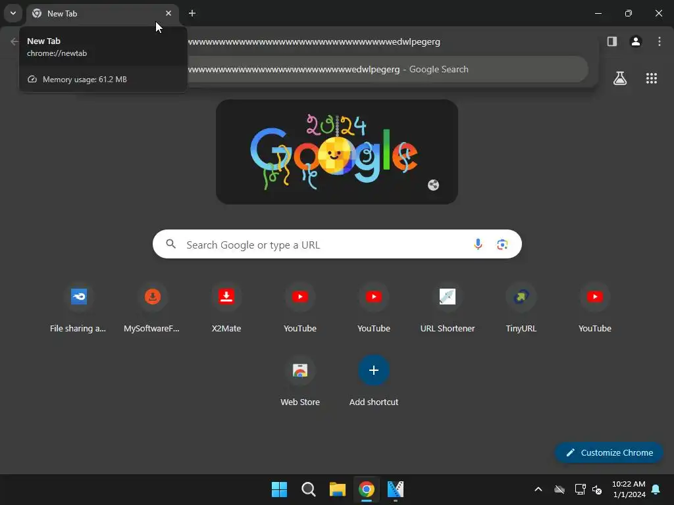674x505 pixels.
Task: Open the Google apps grid
Action: click(x=651, y=78)
